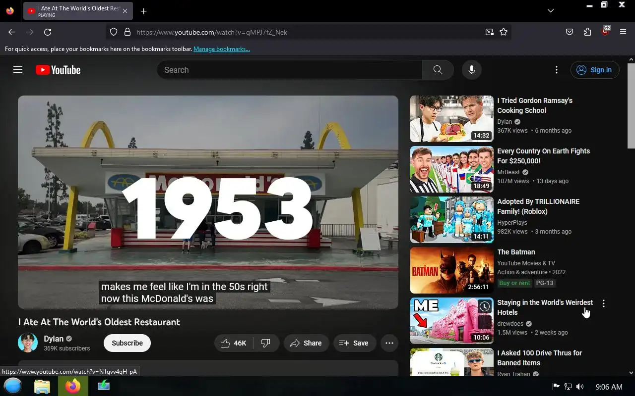Open the Save to Pocket icon
The image size is (635, 396).
570,32
